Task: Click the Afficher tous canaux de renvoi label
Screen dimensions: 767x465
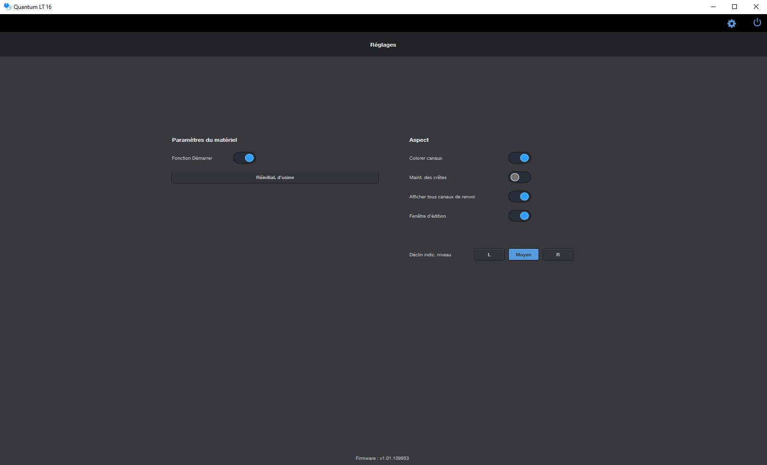Action: click(x=442, y=196)
